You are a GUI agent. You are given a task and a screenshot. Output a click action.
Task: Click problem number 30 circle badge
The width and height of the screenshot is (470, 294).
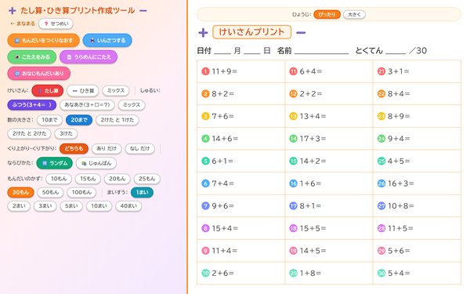click(381, 273)
